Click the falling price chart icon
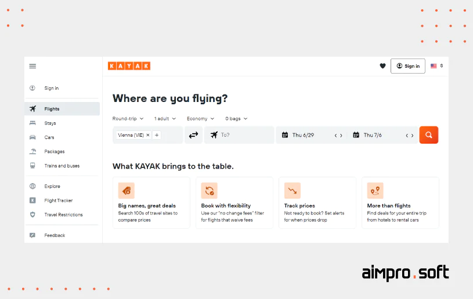Viewport: 473px width, 299px height. tap(293, 191)
